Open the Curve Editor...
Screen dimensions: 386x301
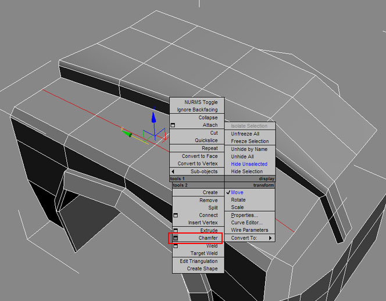pyautogui.click(x=246, y=223)
